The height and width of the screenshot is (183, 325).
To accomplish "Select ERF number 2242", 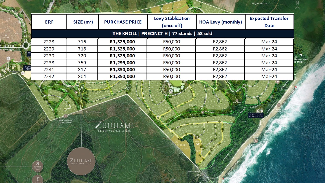I will tap(49, 77).
